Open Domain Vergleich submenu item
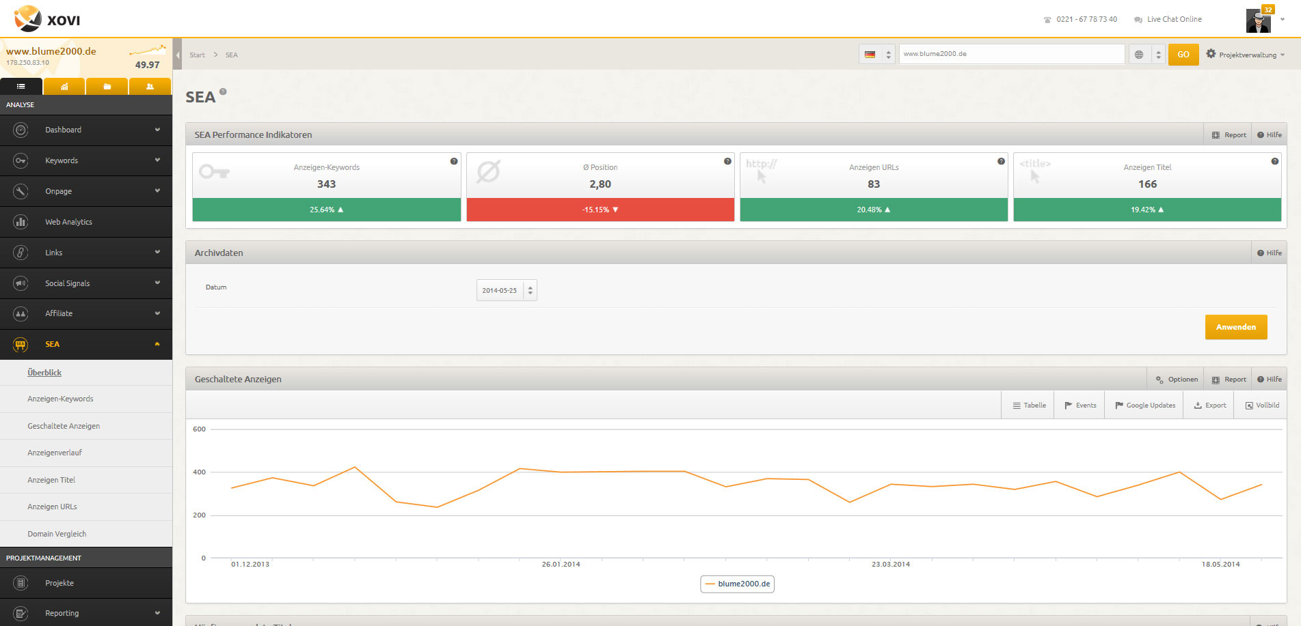Screen dimensions: 1301x626 tap(57, 534)
